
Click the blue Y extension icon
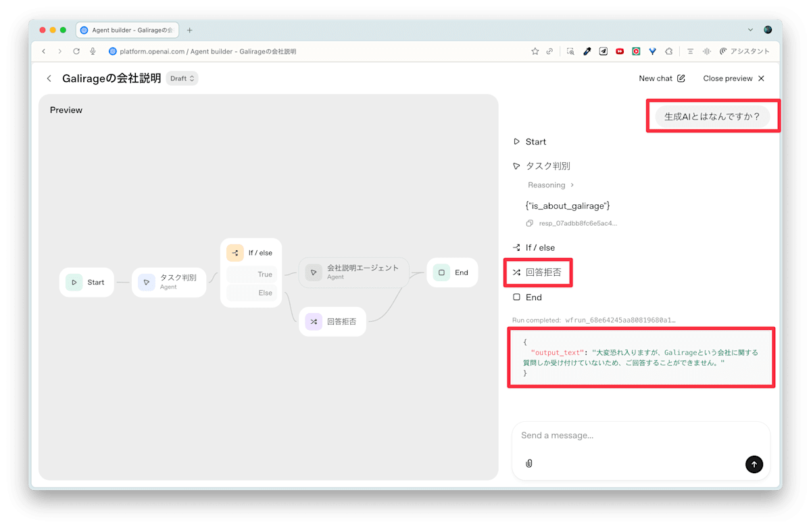pos(652,51)
